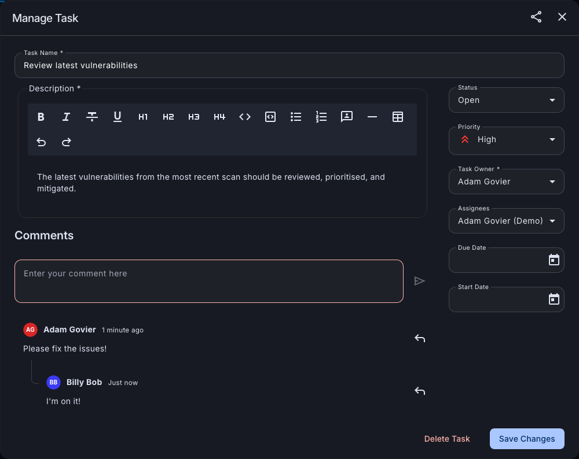This screenshot has width=579, height=459.
Task: Close the Manage Task dialog
Action: click(x=562, y=17)
